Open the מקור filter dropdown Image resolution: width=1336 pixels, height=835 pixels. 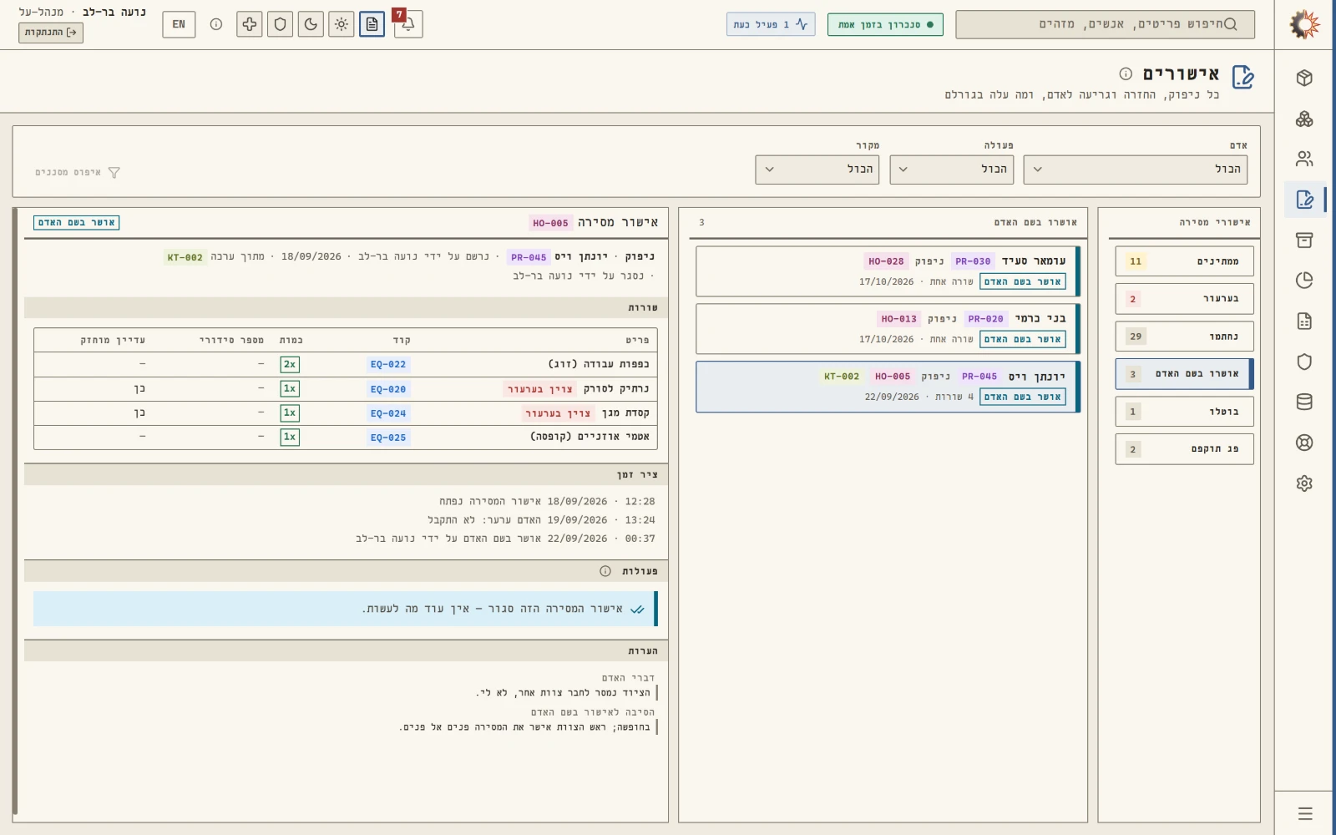(x=817, y=170)
